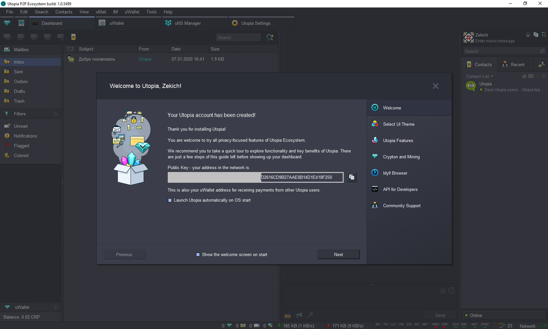This screenshot has height=329, width=548.
Task: Switch to the uWallet tab
Action: point(128,23)
